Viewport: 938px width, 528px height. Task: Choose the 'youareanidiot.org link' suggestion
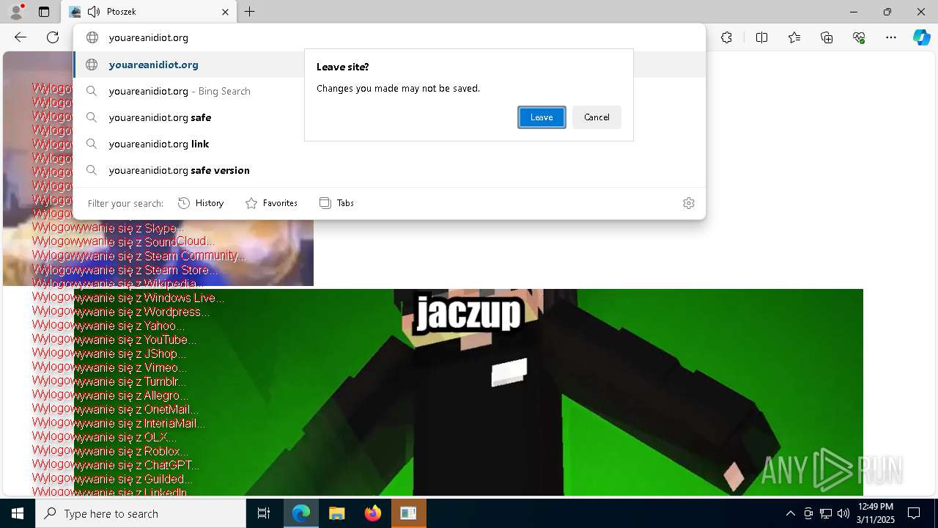click(x=389, y=144)
